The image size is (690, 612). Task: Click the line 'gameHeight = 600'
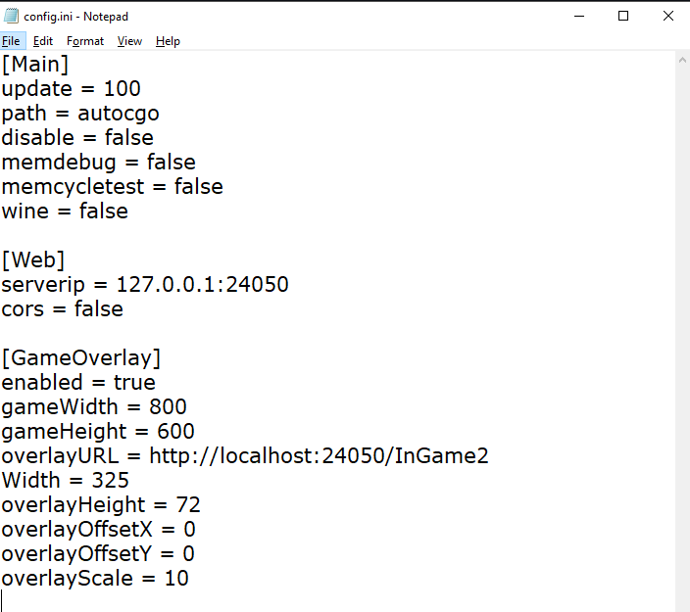(x=98, y=431)
